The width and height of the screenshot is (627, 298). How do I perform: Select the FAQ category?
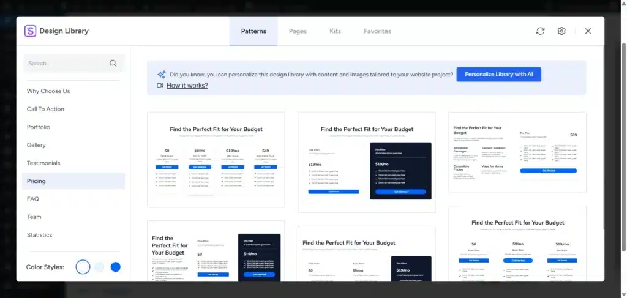pos(33,199)
